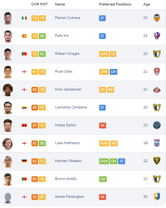Click Dion Sanderson's player portrait thumbnail

[8, 90]
